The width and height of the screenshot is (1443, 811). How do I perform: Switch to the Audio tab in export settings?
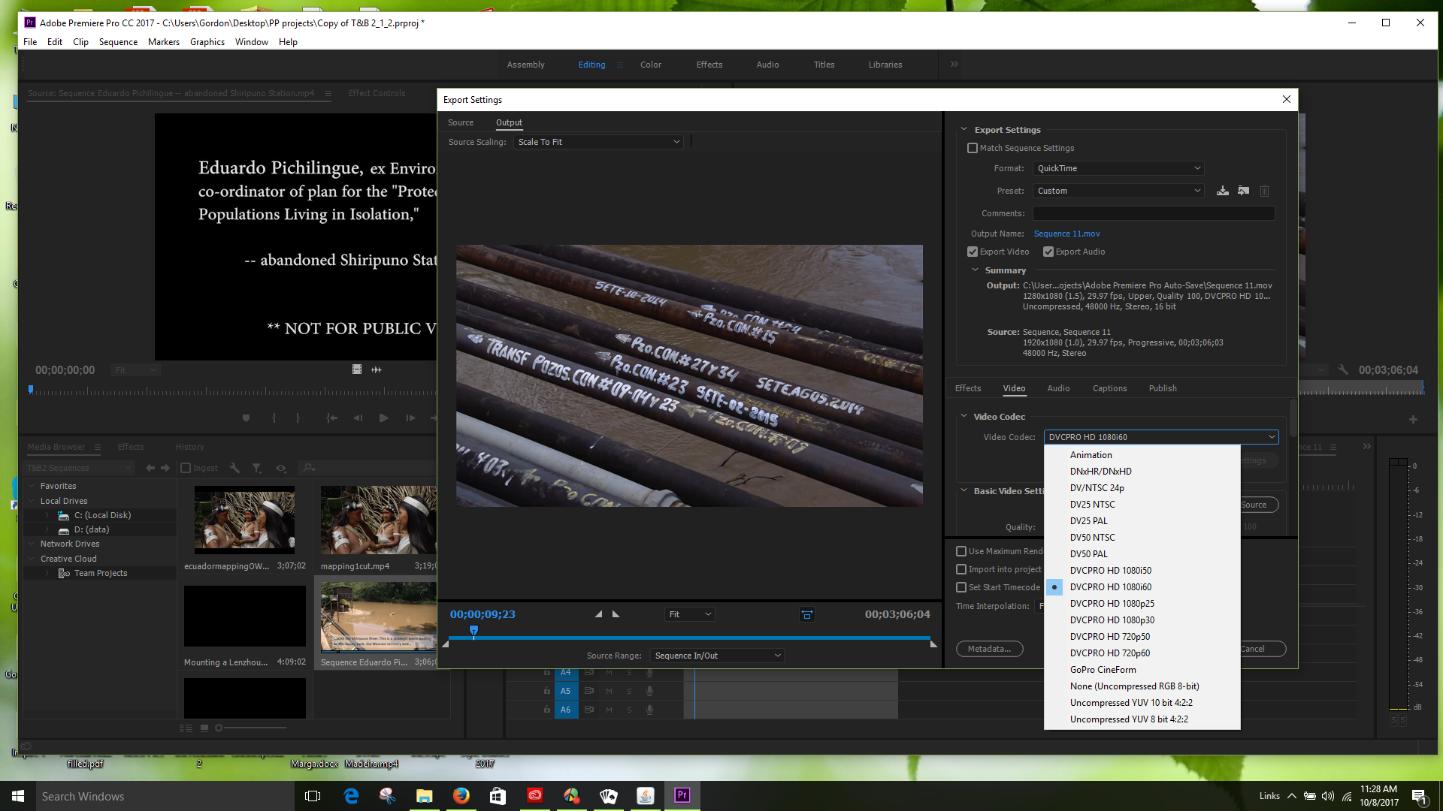click(1058, 388)
